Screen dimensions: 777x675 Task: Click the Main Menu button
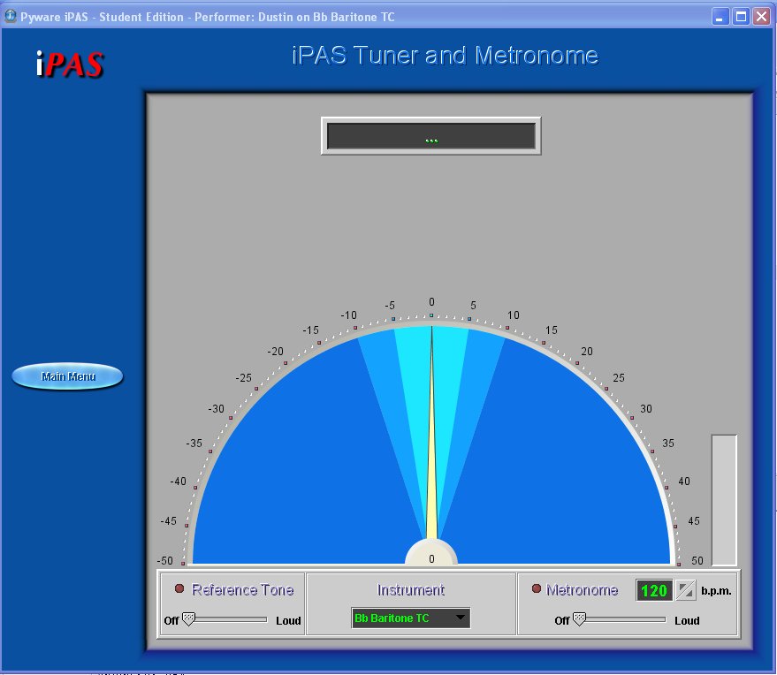click(66, 375)
